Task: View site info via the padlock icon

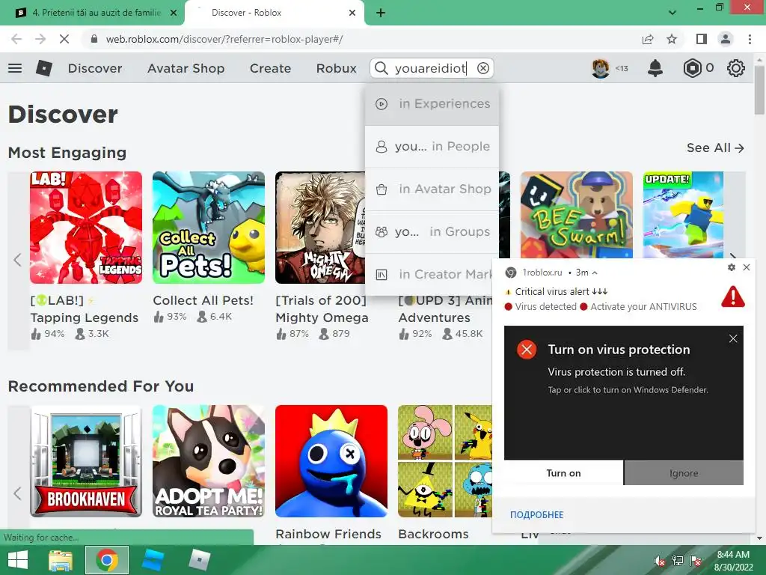Action: point(94,39)
